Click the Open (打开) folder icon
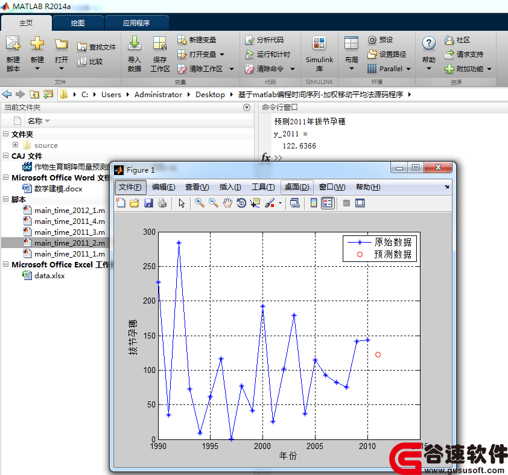The width and height of the screenshot is (508, 475). [61, 43]
